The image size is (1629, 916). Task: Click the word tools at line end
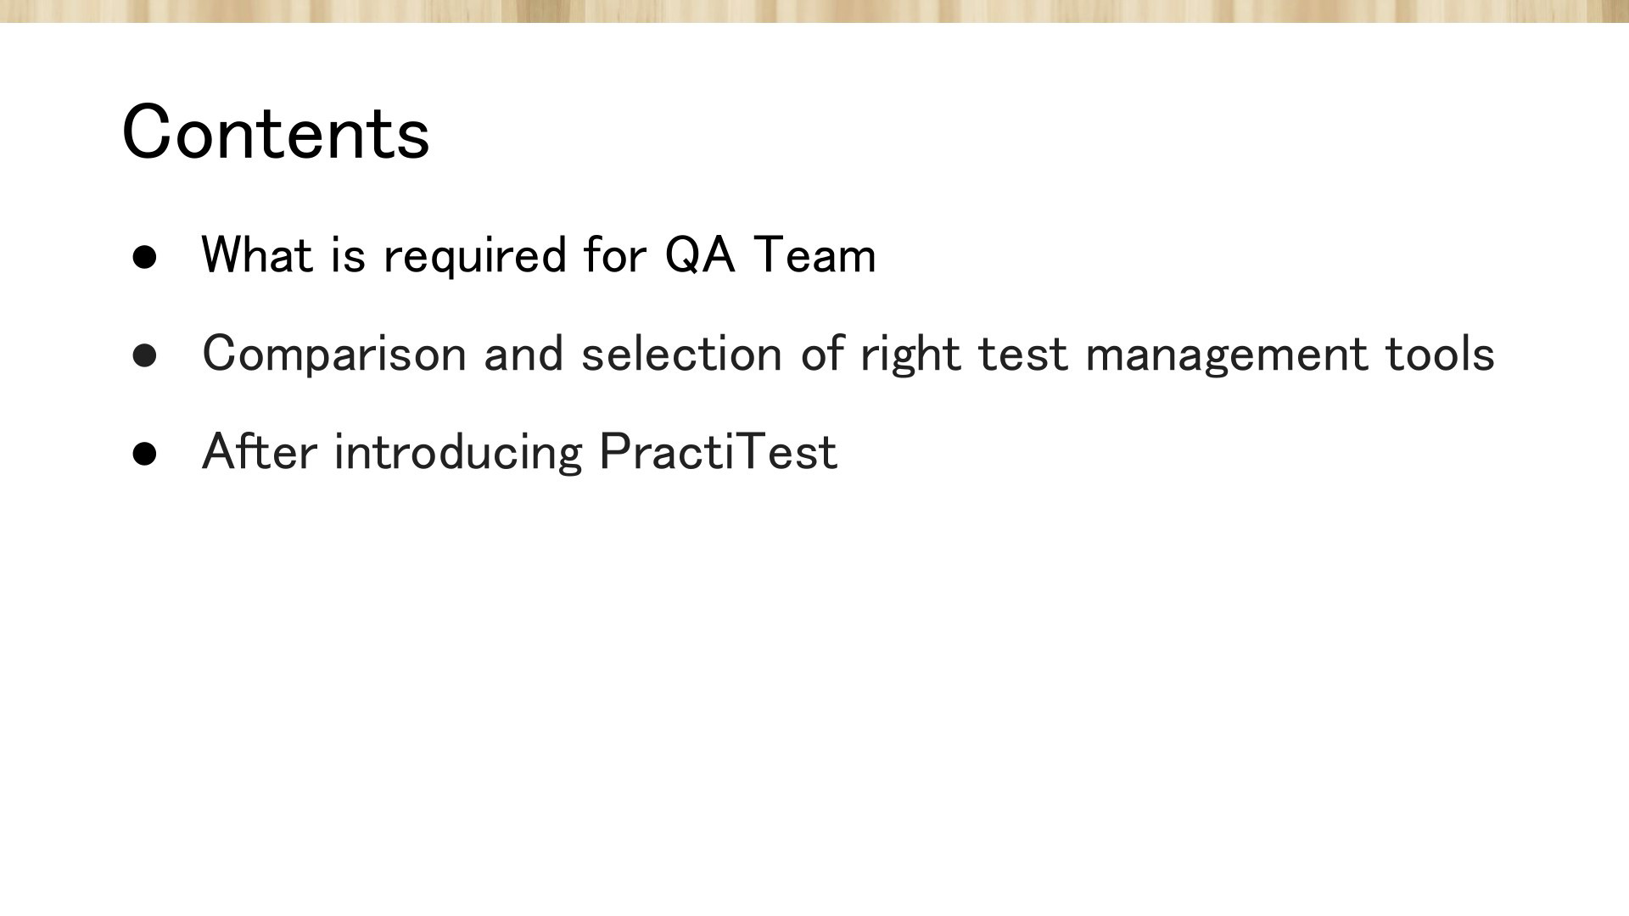pyautogui.click(x=1440, y=354)
